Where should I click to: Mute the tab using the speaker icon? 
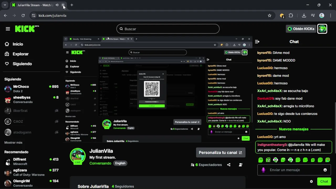[x=57, y=5]
